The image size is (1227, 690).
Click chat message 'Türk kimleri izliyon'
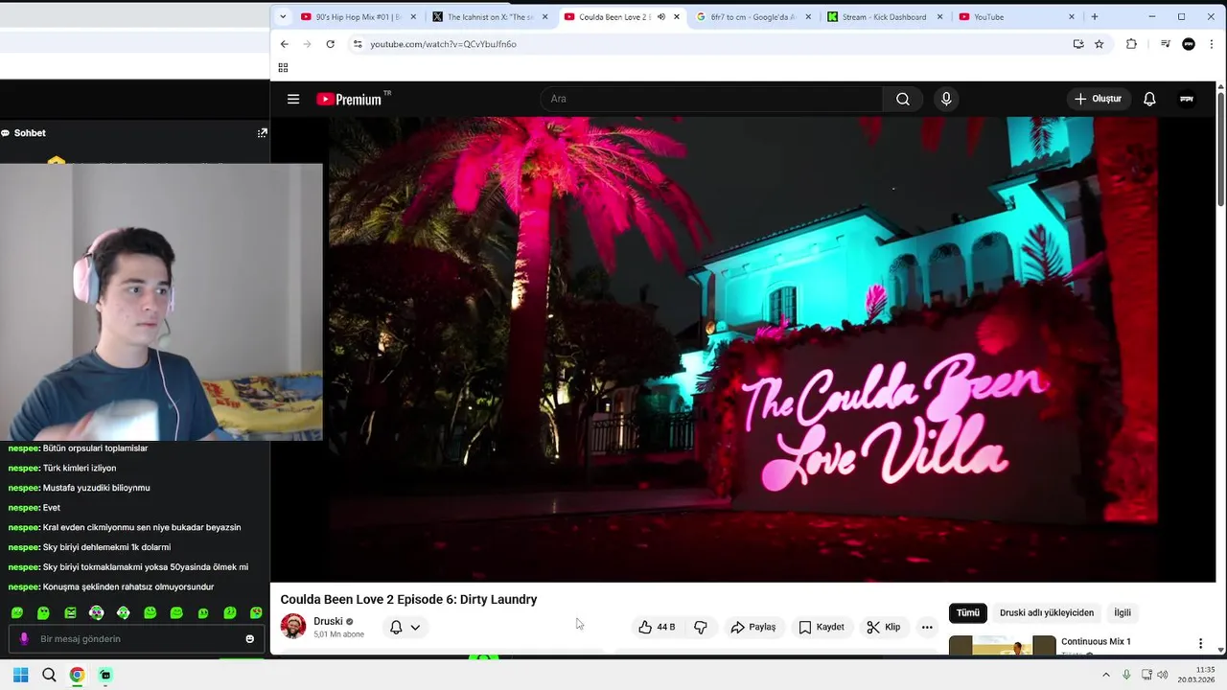(x=80, y=468)
